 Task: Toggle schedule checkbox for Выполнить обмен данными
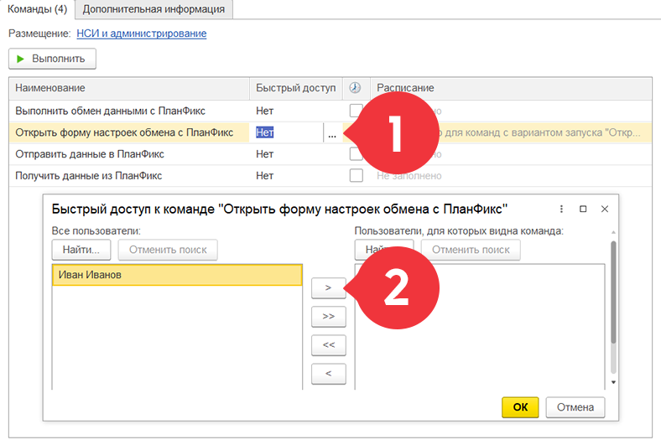click(x=355, y=111)
